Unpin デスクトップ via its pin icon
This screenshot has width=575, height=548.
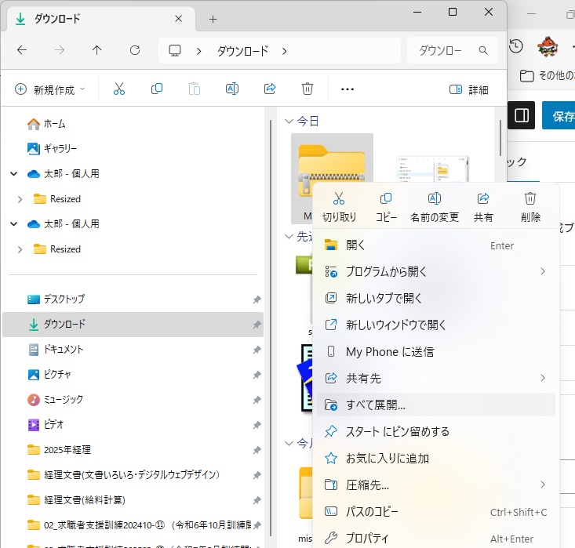[257, 299]
